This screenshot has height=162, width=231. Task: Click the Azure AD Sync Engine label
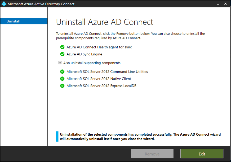[84, 54]
